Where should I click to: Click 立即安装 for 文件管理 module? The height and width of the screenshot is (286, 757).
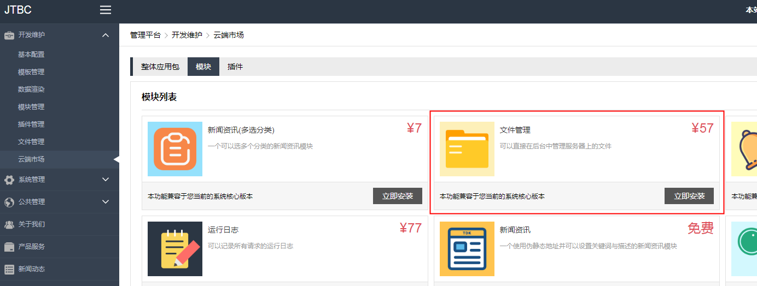[x=689, y=196]
